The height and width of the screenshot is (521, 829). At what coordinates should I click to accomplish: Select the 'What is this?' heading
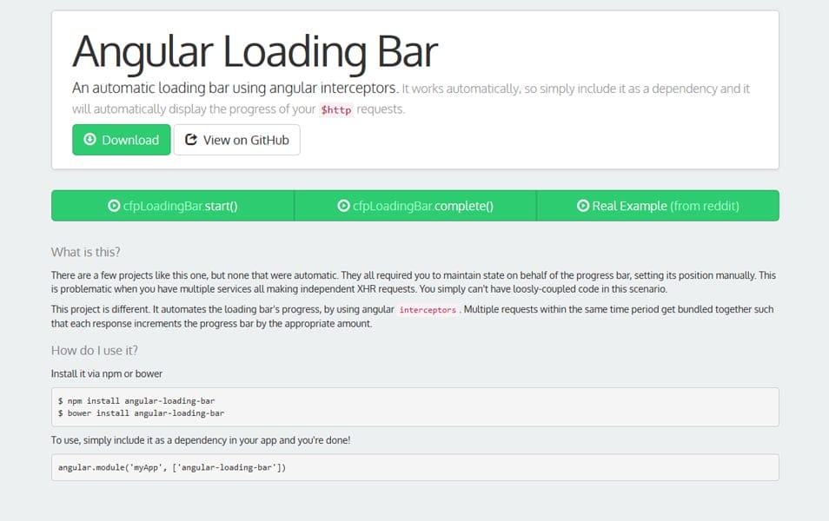pos(85,252)
